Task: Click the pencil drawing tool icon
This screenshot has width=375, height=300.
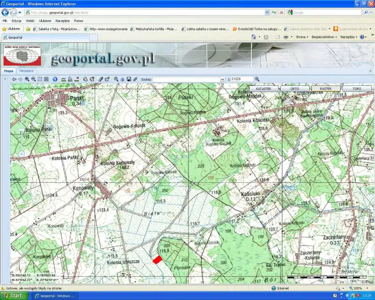Action: (101, 79)
